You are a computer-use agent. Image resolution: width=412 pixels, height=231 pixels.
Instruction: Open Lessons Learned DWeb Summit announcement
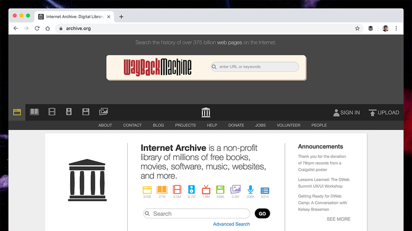pyautogui.click(x=323, y=183)
